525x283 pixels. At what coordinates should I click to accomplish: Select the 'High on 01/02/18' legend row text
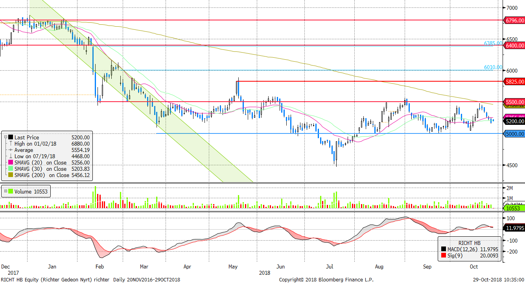35,144
